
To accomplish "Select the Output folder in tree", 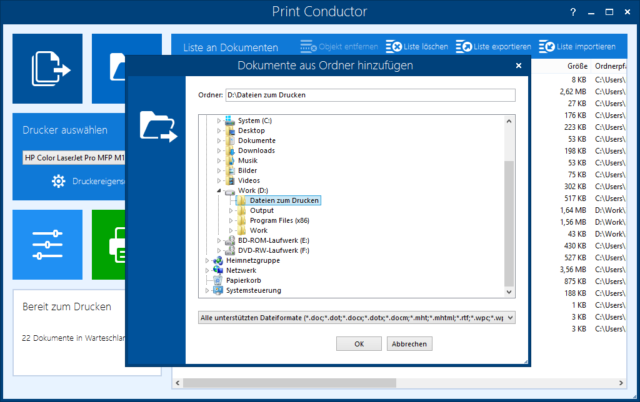I will pyautogui.click(x=261, y=210).
